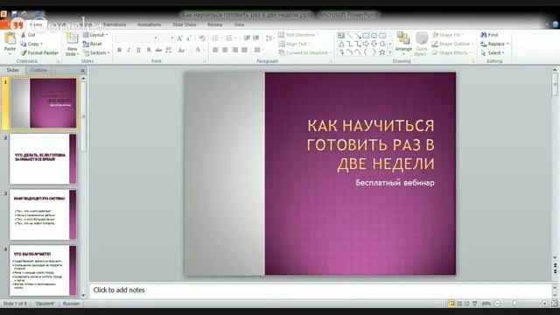Click the notes field

tap(320, 290)
